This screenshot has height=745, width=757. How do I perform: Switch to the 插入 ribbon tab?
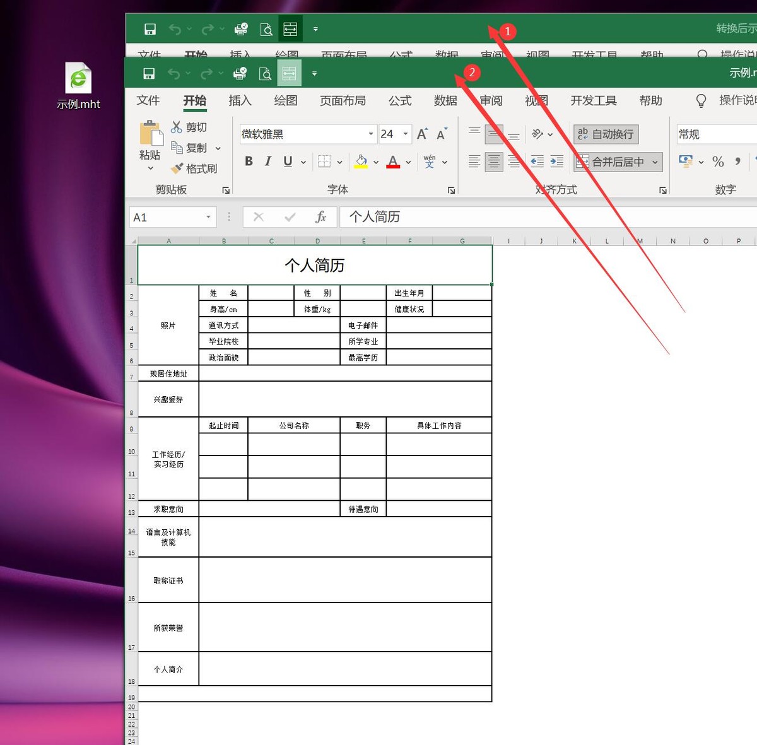[240, 100]
